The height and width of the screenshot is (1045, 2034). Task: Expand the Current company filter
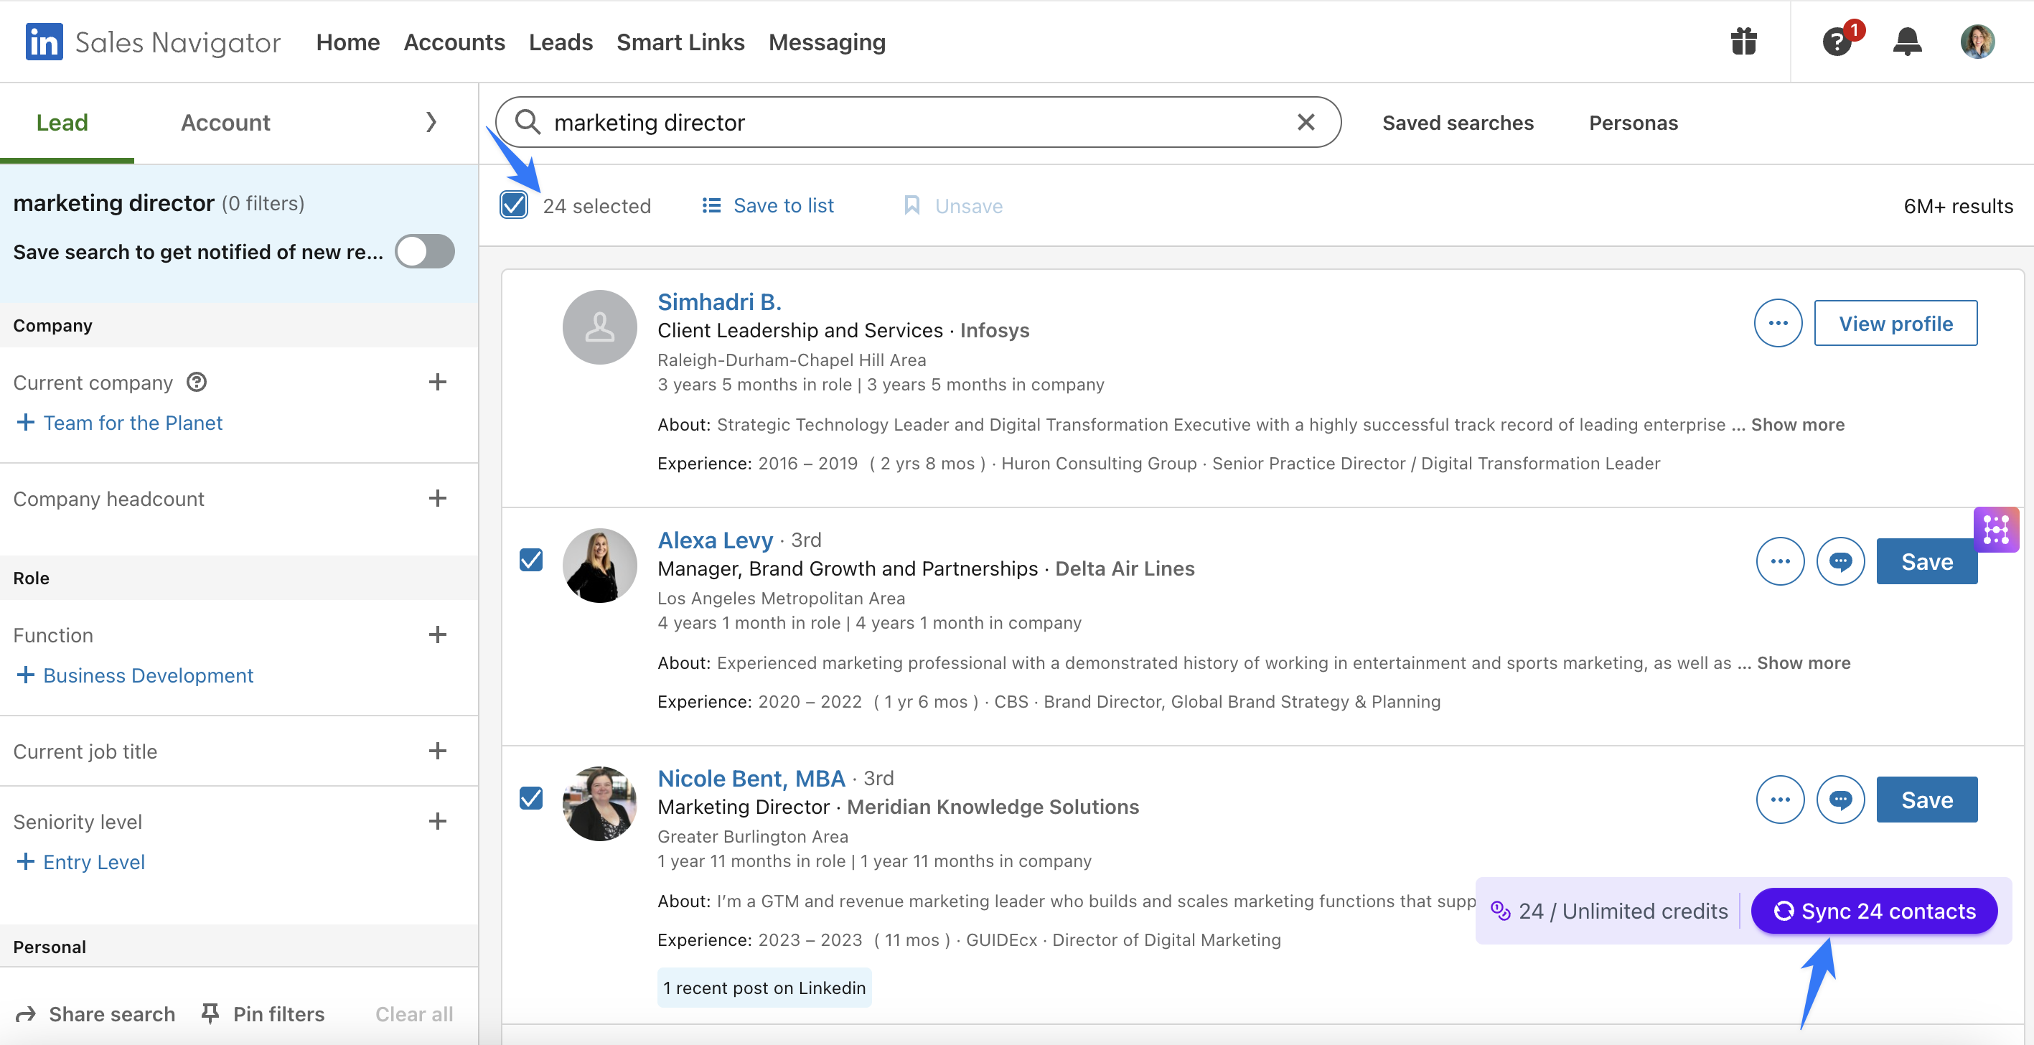(x=437, y=383)
